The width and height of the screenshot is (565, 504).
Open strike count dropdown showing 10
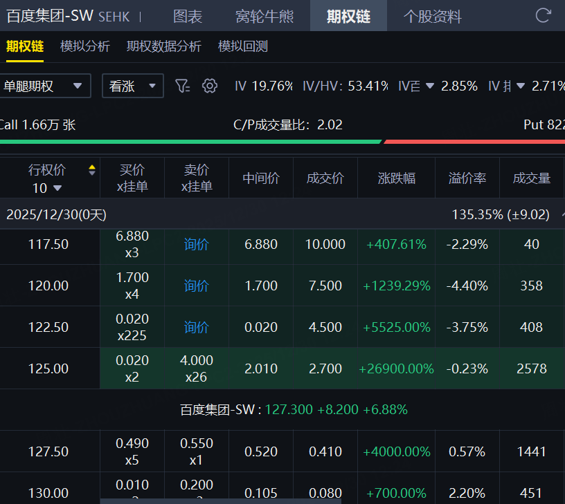(47, 188)
